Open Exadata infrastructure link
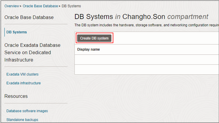Viewport: 219px width, 123px height. [23, 83]
